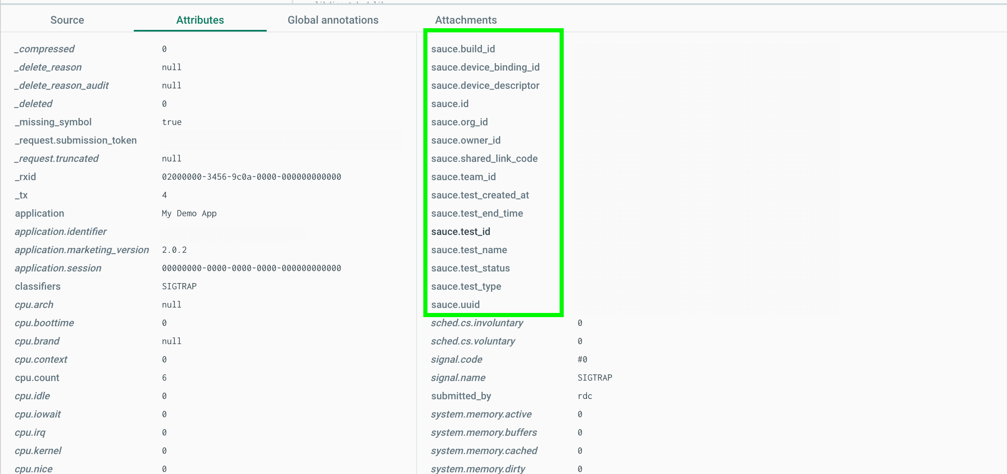The width and height of the screenshot is (1007, 474).
Task: Click sauce.uuid identifier row
Action: tap(456, 305)
